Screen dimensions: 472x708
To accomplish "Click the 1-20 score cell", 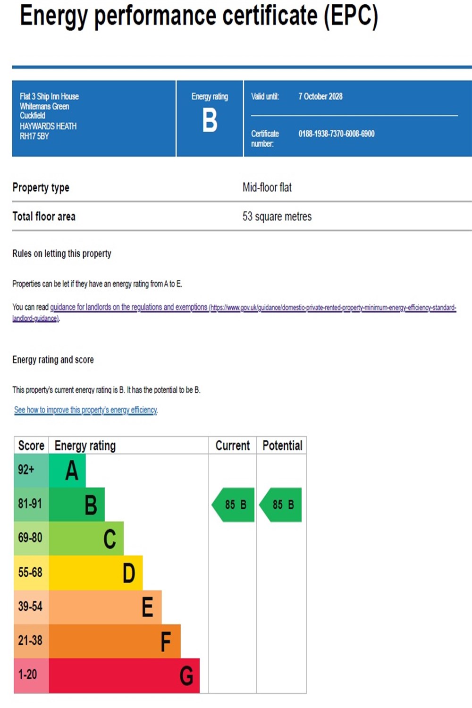I will click(31, 675).
